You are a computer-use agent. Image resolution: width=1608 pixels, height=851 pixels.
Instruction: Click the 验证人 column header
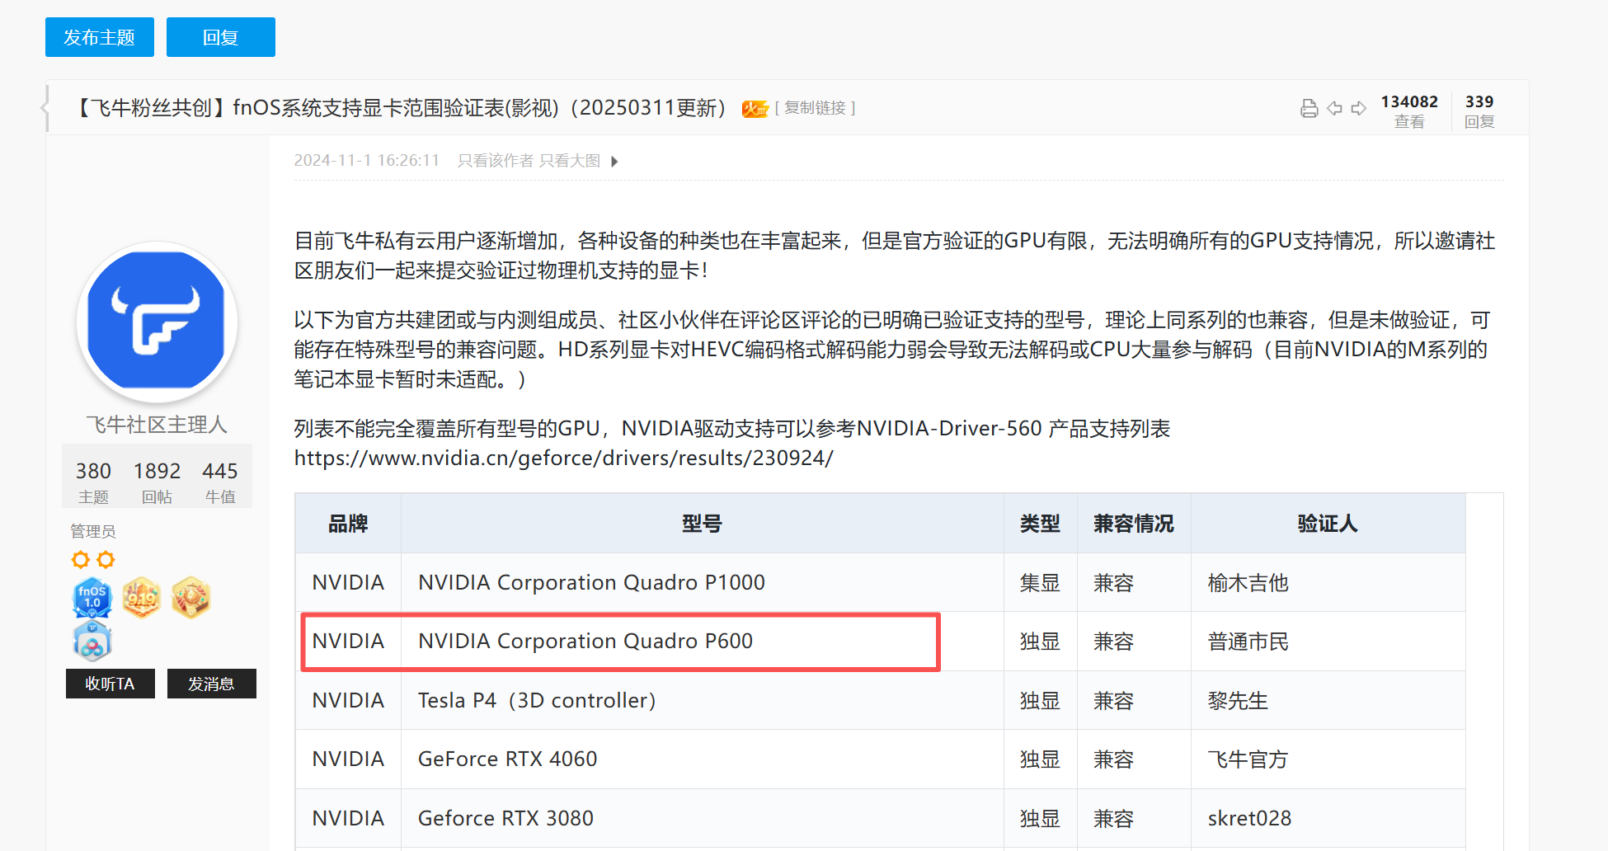click(x=1328, y=524)
